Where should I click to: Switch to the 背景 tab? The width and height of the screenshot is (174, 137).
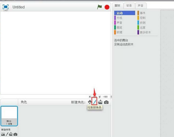pyautogui.click(x=129, y=5)
